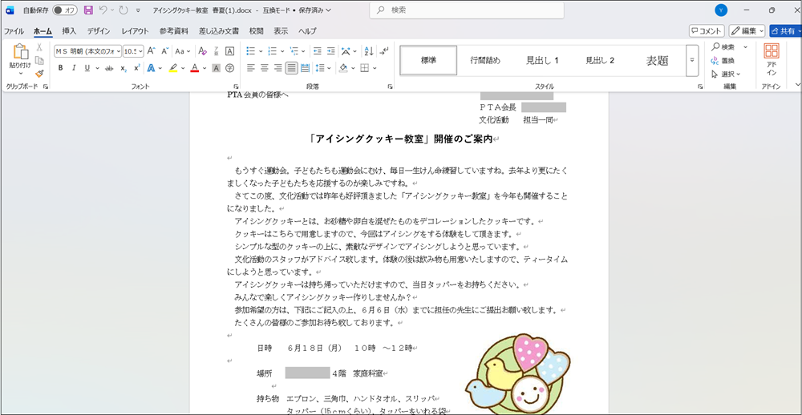Select the Format Painter brush

[x=39, y=74]
